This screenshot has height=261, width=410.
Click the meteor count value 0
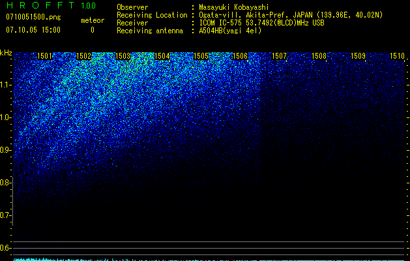click(93, 30)
